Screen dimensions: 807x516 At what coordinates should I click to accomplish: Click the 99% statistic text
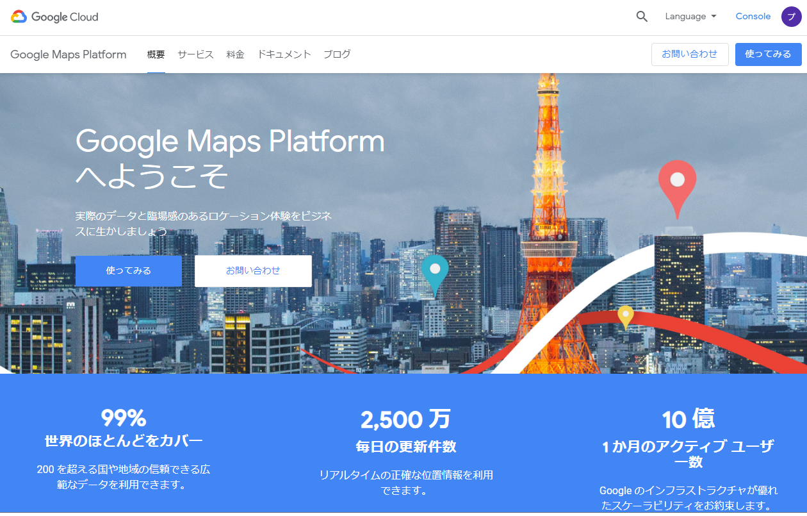124,419
